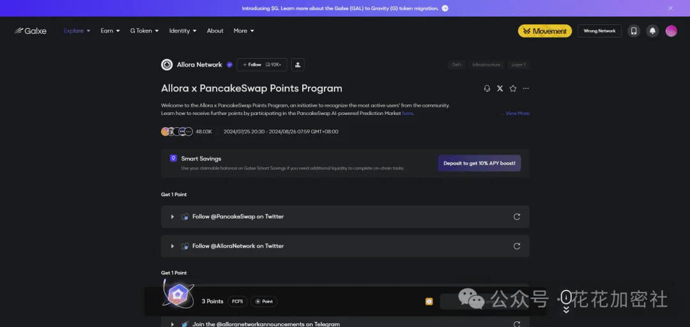The image size is (690, 327).
Task: Close the top announcement banner
Action: (x=670, y=8)
